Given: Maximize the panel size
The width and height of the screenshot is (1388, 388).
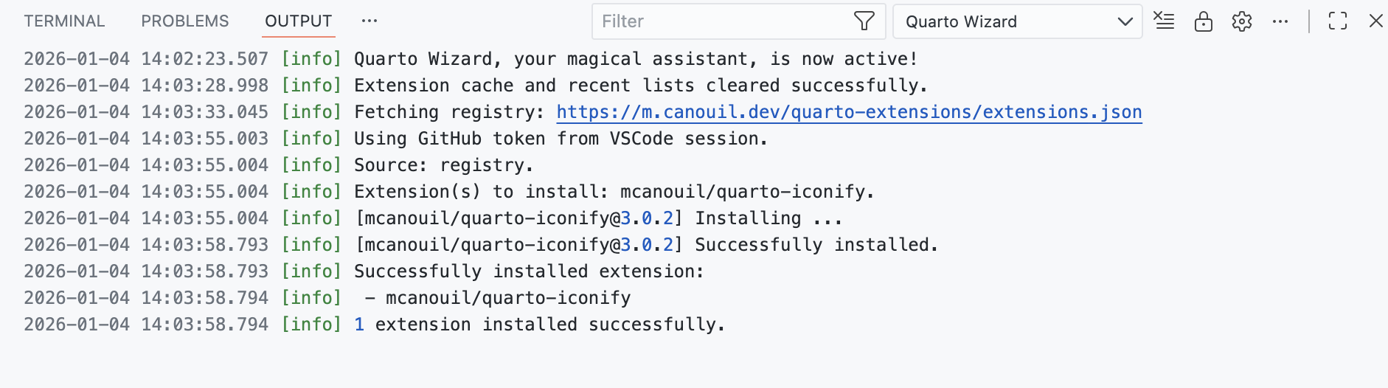Looking at the screenshot, I should pyautogui.click(x=1338, y=21).
